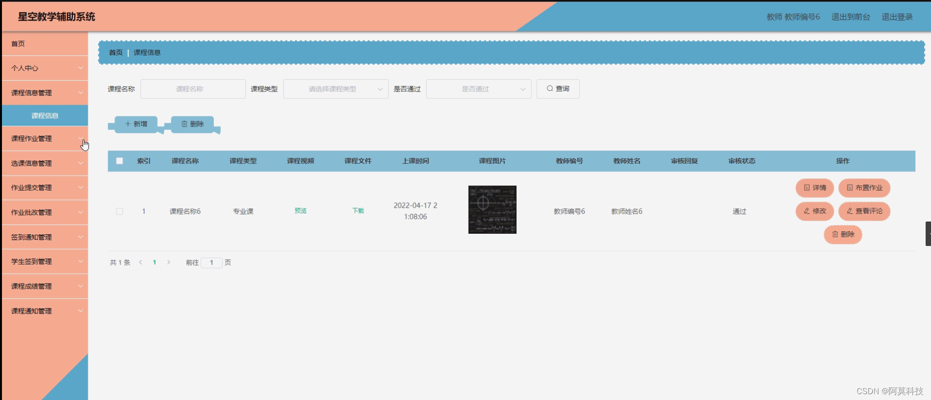Click the 专业课 course type cell
Image resolution: width=931 pixels, height=400 pixels.
point(243,211)
